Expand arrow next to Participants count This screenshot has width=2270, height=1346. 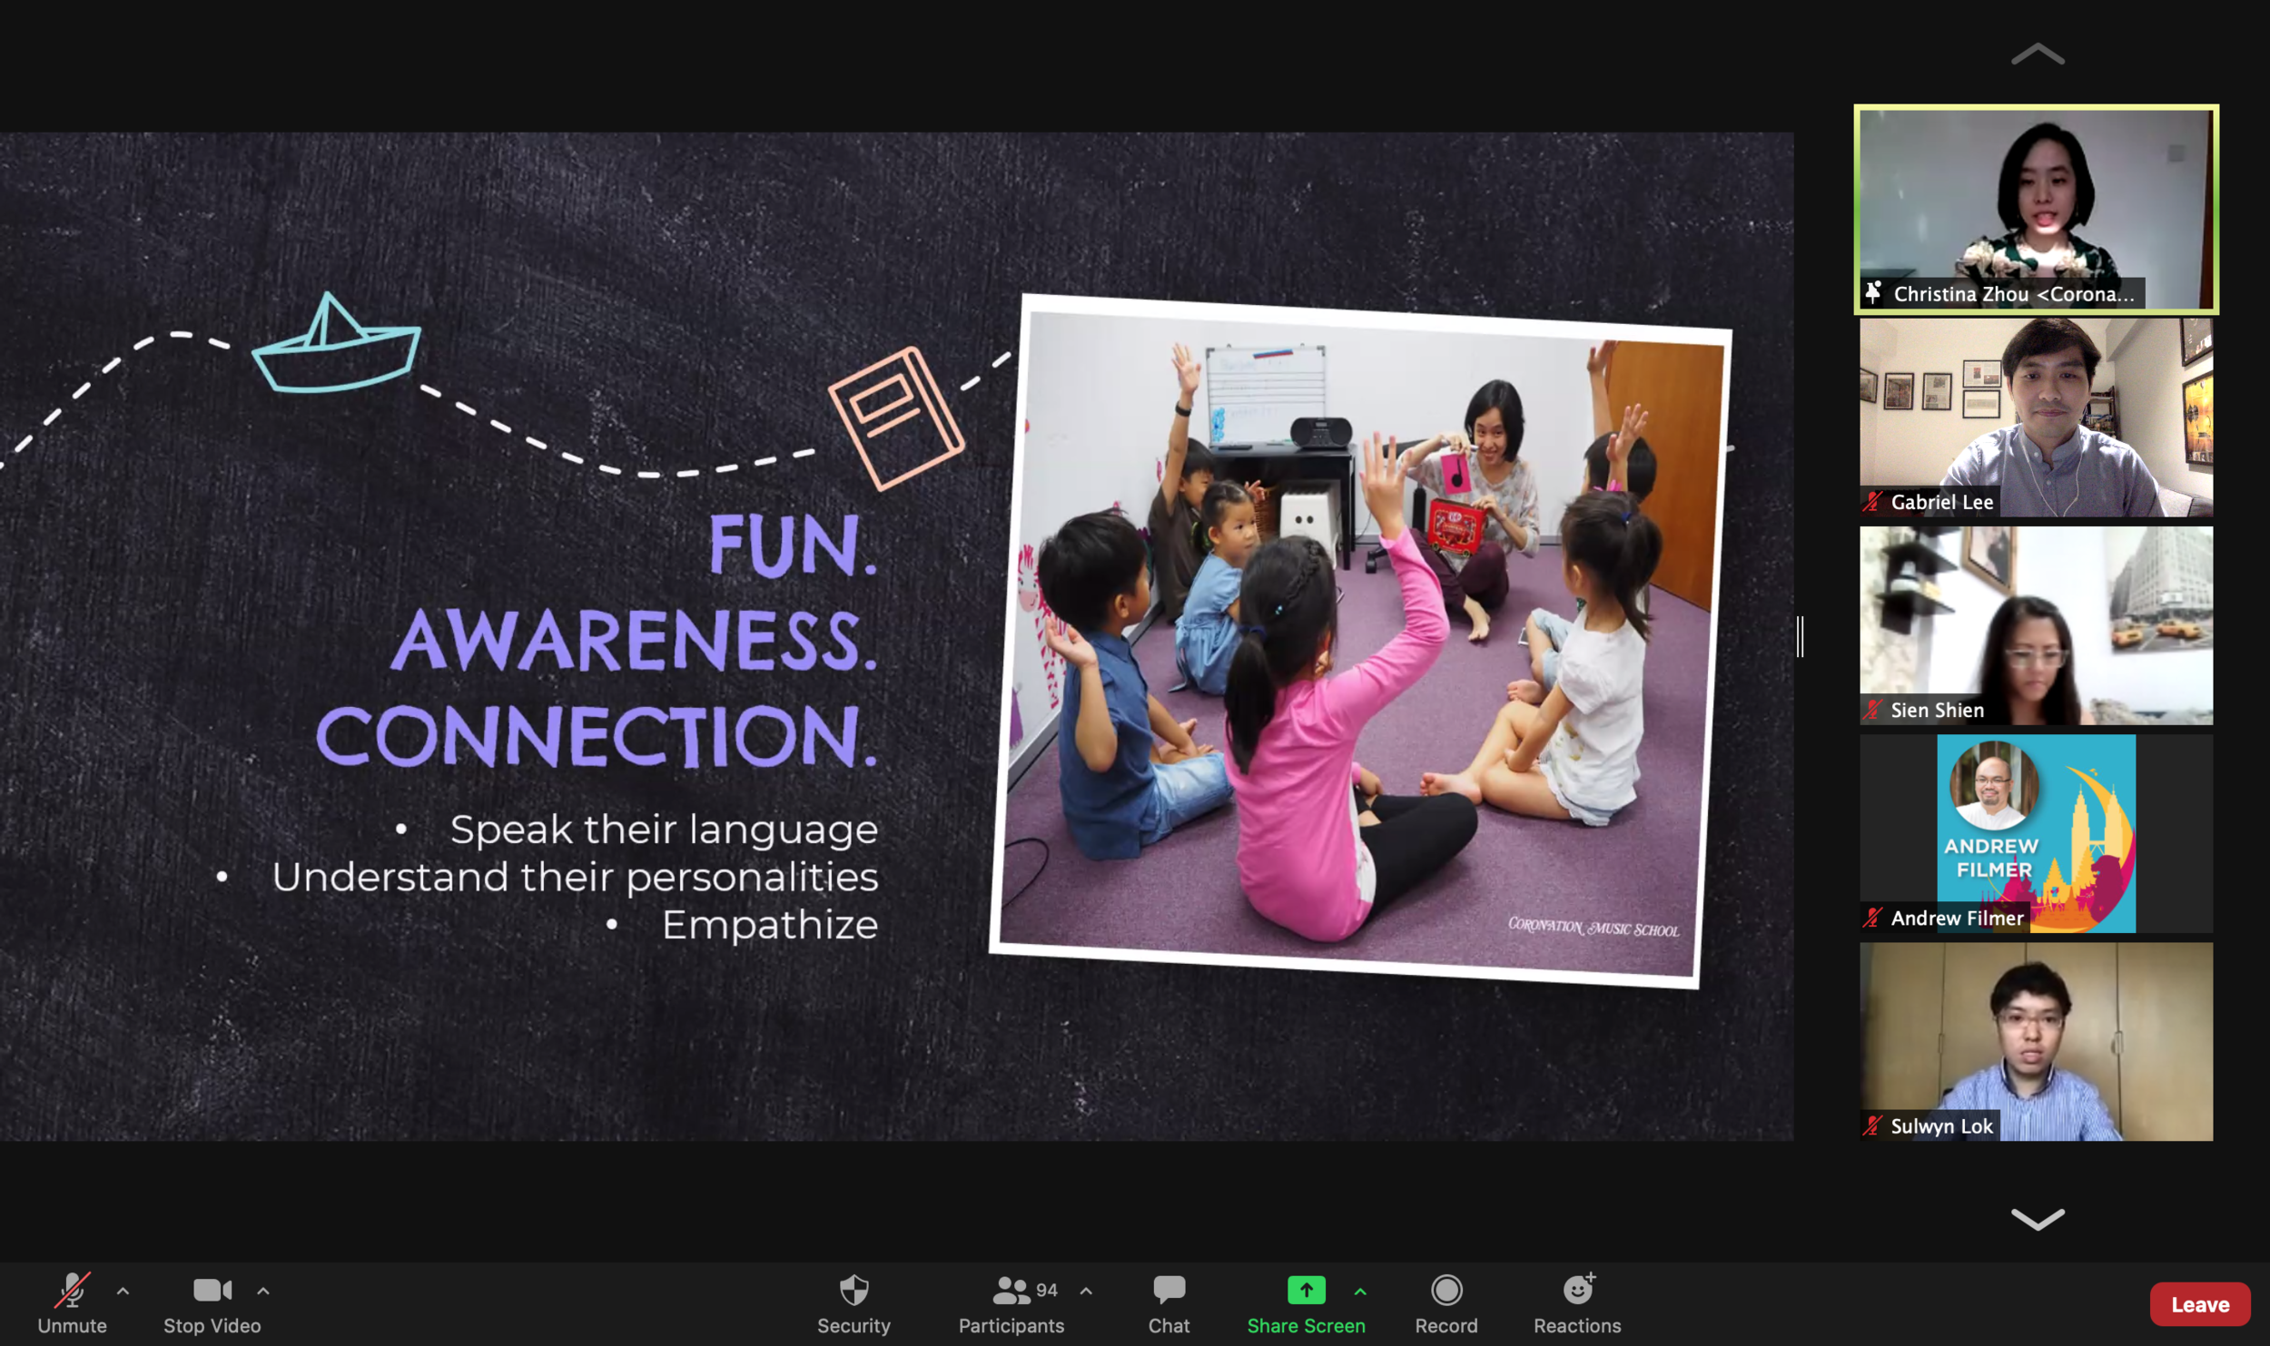coord(1086,1291)
